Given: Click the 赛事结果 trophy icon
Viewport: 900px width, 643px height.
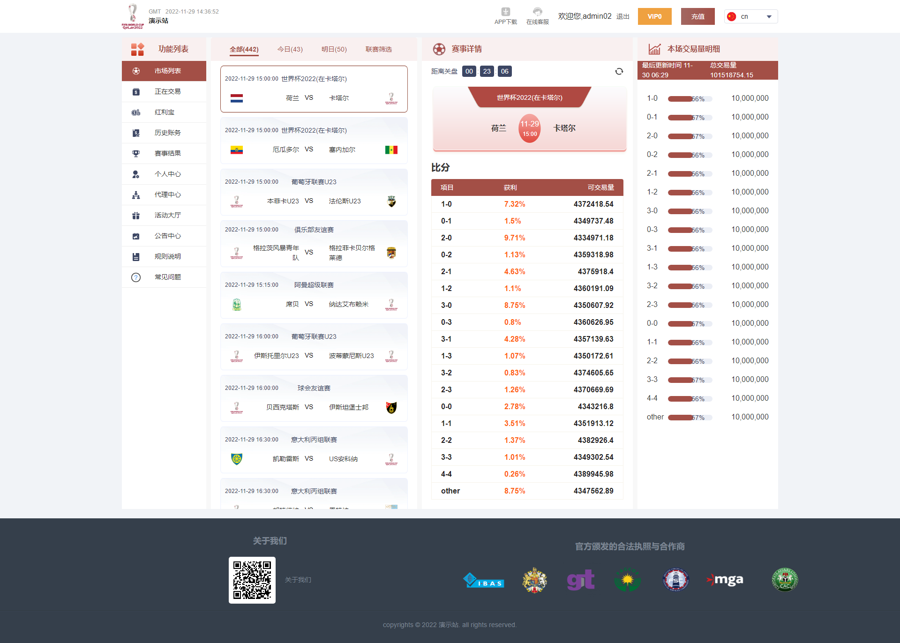Looking at the screenshot, I should click(x=136, y=154).
